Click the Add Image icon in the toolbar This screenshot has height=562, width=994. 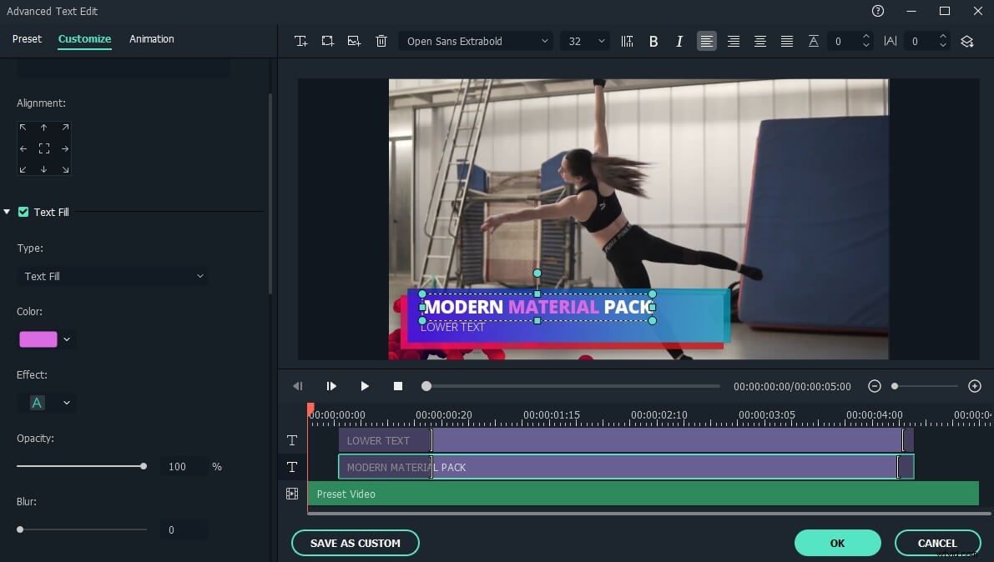(x=354, y=40)
